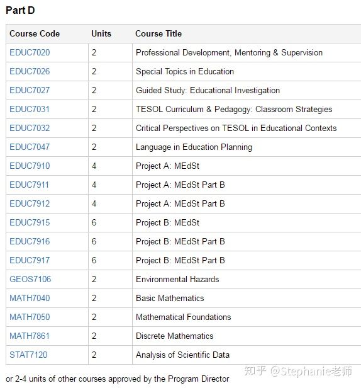Open the EDUC7031 TESOL course link

coord(30,109)
